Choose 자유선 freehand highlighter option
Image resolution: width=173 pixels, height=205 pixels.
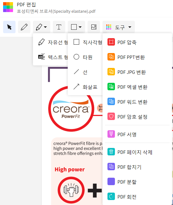tap(50, 42)
